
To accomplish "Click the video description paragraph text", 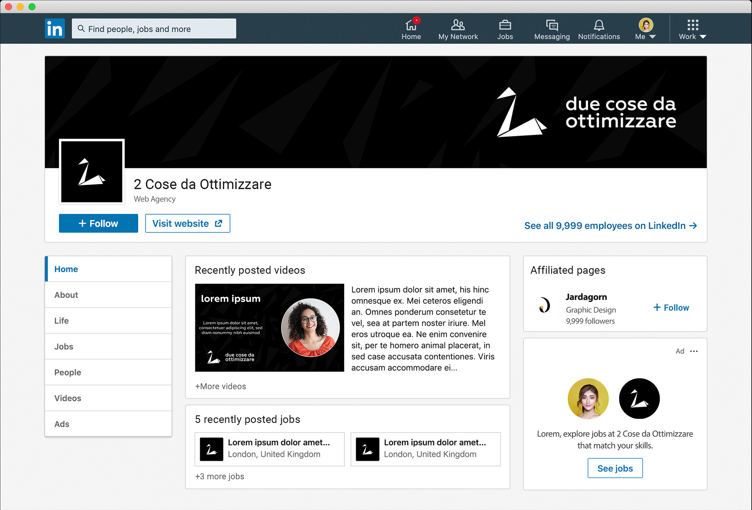I will point(423,329).
